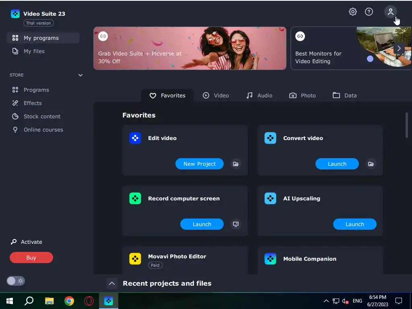The height and width of the screenshot is (309, 412).
Task: Click the red Buy button
Action: [31, 257]
